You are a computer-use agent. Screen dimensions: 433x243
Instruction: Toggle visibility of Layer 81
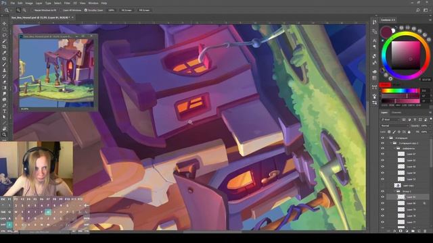382,197
